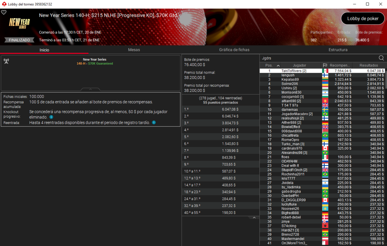Click the broadcast antenna icon
Viewport: 387px width, 246px height.
tap(6, 61)
